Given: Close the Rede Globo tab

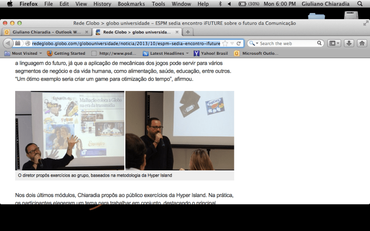Looking at the screenshot, I should [177, 32].
